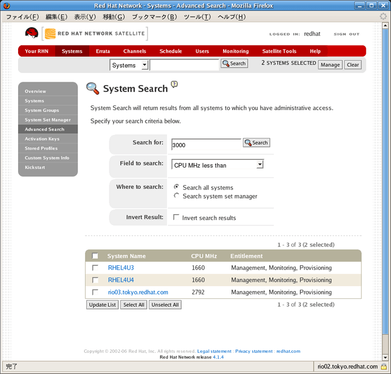Image resolution: width=391 pixels, height=374 pixels.
Task: Click the security padlock in status bar
Action: point(383,366)
